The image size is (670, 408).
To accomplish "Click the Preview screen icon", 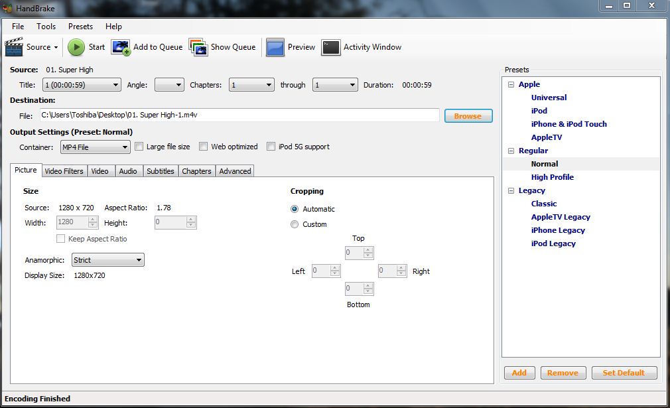I will (275, 47).
